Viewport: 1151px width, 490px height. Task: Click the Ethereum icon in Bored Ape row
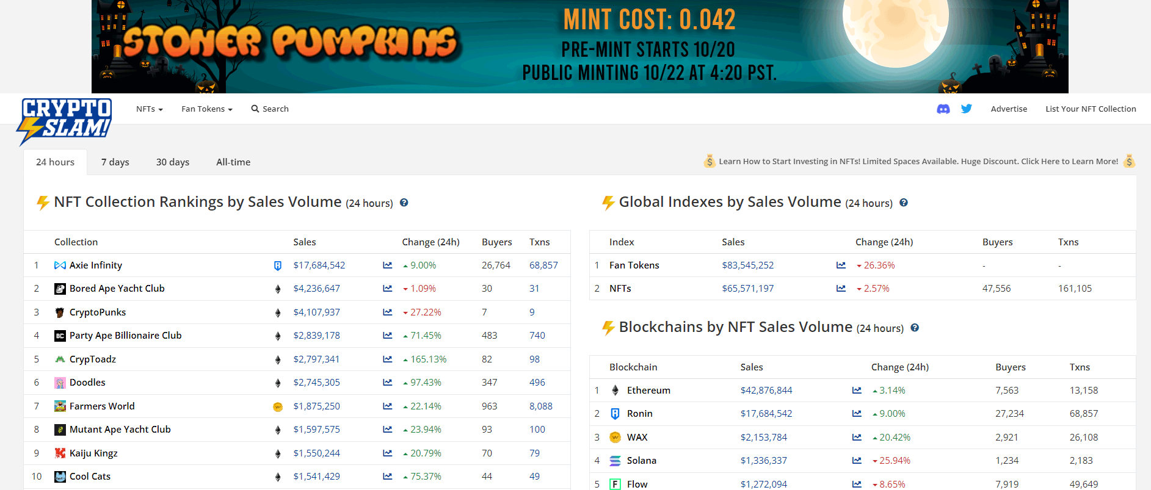click(x=278, y=289)
